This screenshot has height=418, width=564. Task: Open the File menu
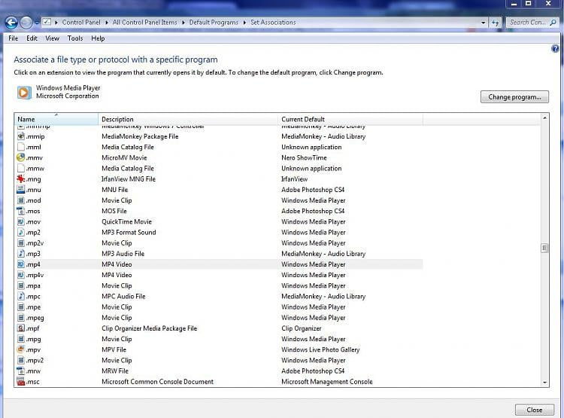point(14,38)
